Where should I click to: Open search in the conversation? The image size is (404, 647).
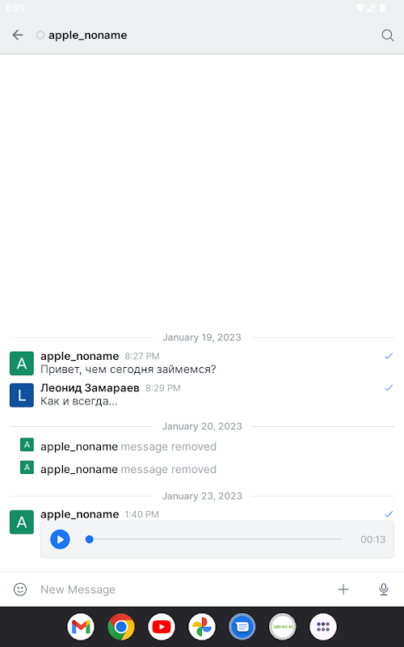click(x=388, y=35)
